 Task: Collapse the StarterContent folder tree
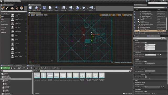pos(2,78)
